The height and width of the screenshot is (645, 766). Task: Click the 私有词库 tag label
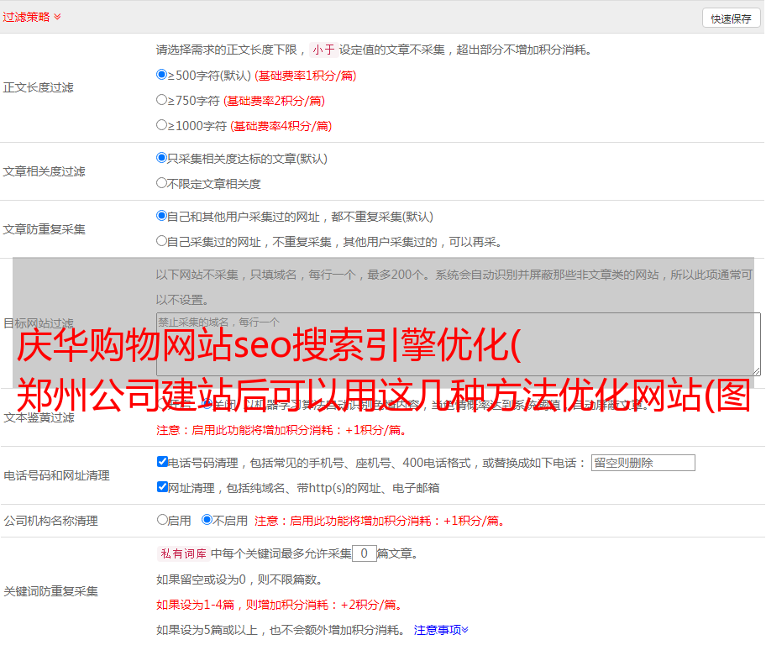pos(181,554)
